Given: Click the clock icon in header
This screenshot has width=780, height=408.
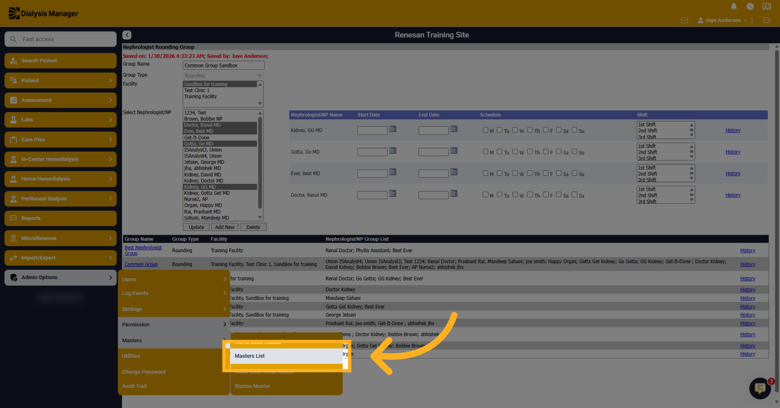Looking at the screenshot, I should (x=750, y=6).
